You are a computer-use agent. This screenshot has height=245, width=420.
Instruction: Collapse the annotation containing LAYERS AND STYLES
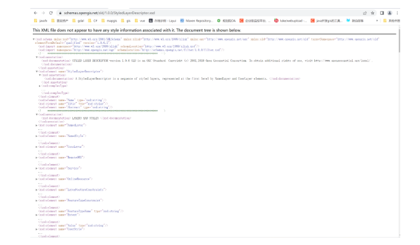36,114
